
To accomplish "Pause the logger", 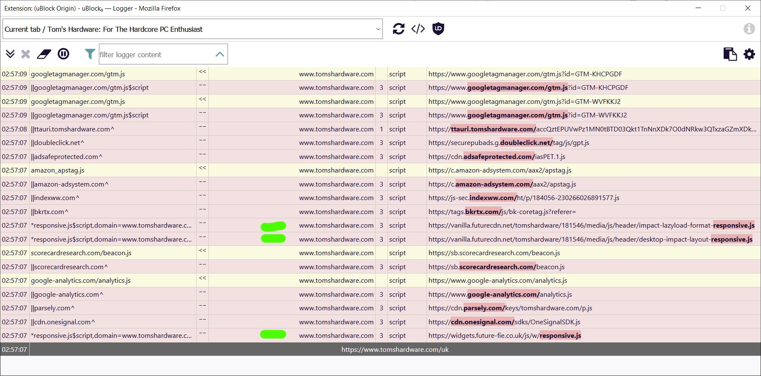I will (x=64, y=54).
